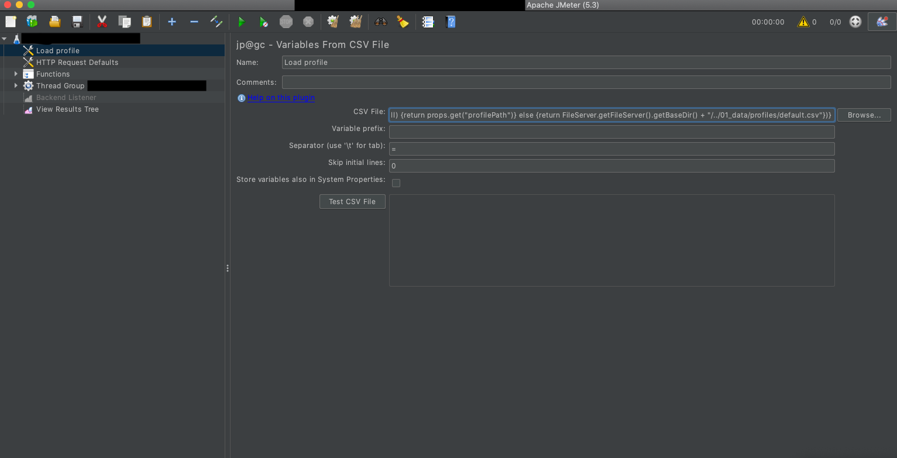Clear all results with double broom icon

356,22
